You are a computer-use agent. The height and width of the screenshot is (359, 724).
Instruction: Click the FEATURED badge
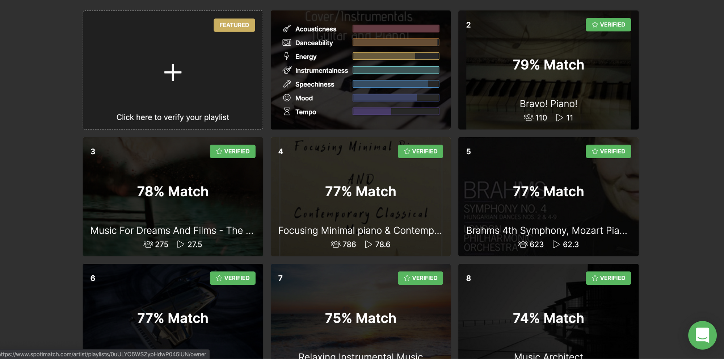(x=234, y=25)
